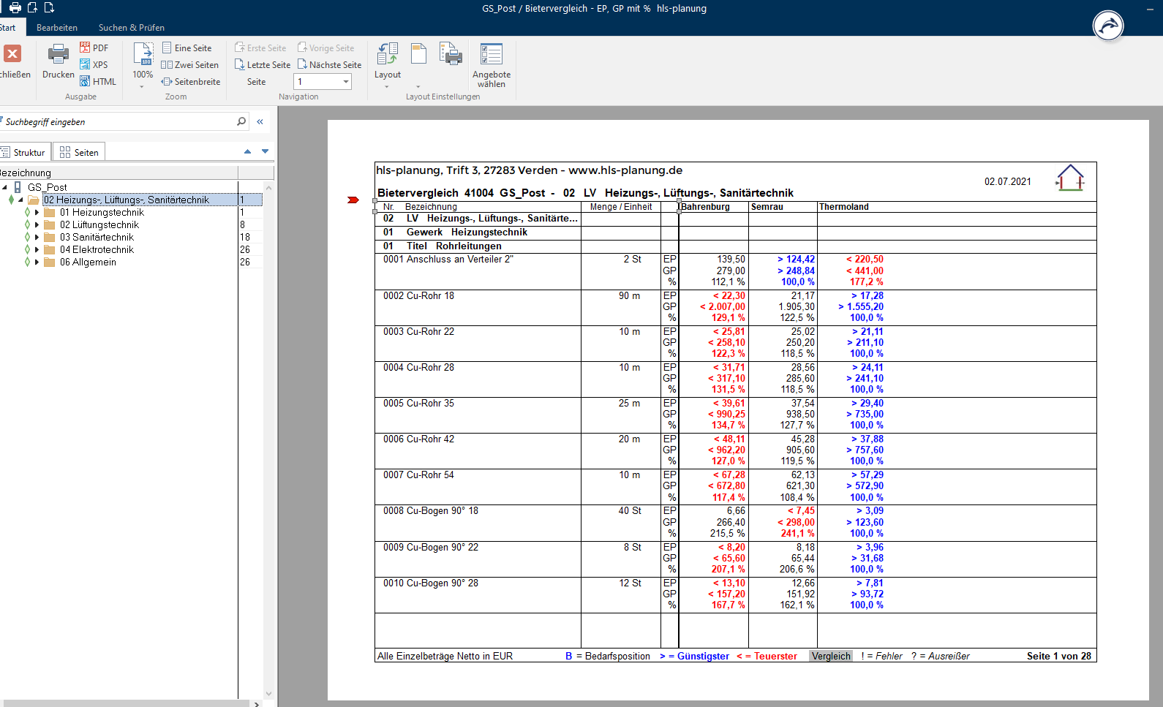Switch to the Seiten panel tab
Viewport: 1163px width, 707px height.
pyautogui.click(x=79, y=152)
